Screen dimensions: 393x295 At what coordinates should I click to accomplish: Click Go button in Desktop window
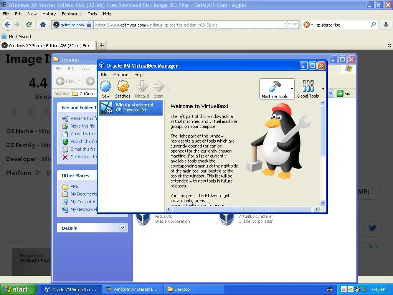(343, 93)
